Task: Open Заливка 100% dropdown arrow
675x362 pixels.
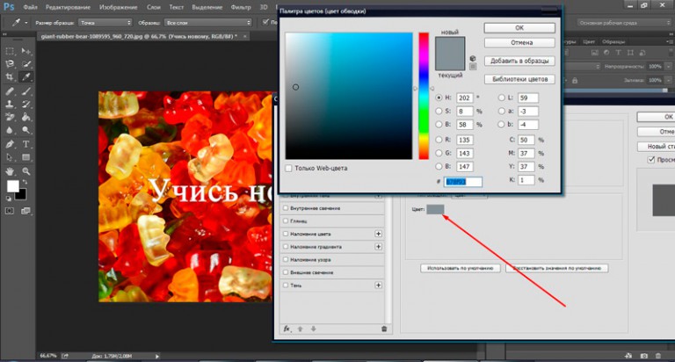Action: point(668,80)
